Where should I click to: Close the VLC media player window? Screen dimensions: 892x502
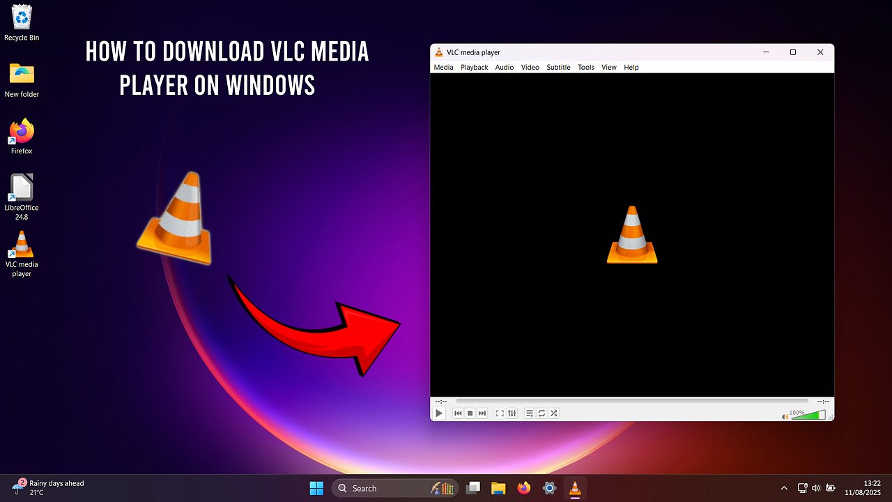[x=820, y=52]
